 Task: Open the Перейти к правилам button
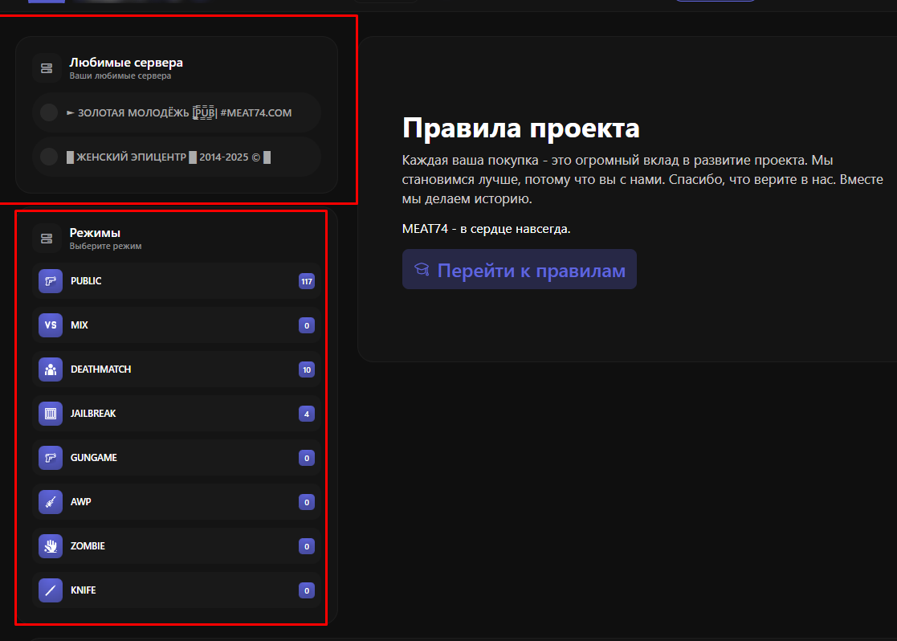519,270
